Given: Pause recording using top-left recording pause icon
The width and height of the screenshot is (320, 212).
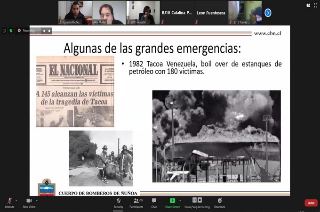Looking at the screenshot, I should click(x=44, y=31).
